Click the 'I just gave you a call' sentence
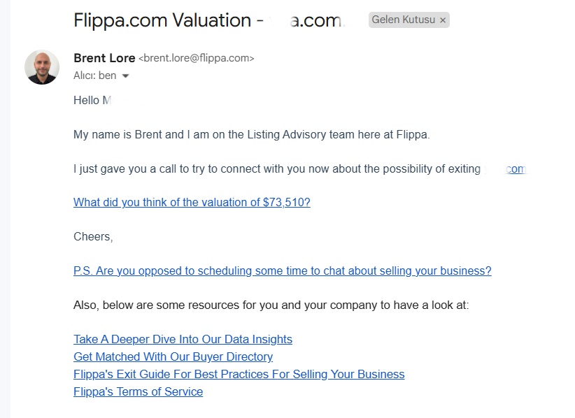 click(x=277, y=169)
